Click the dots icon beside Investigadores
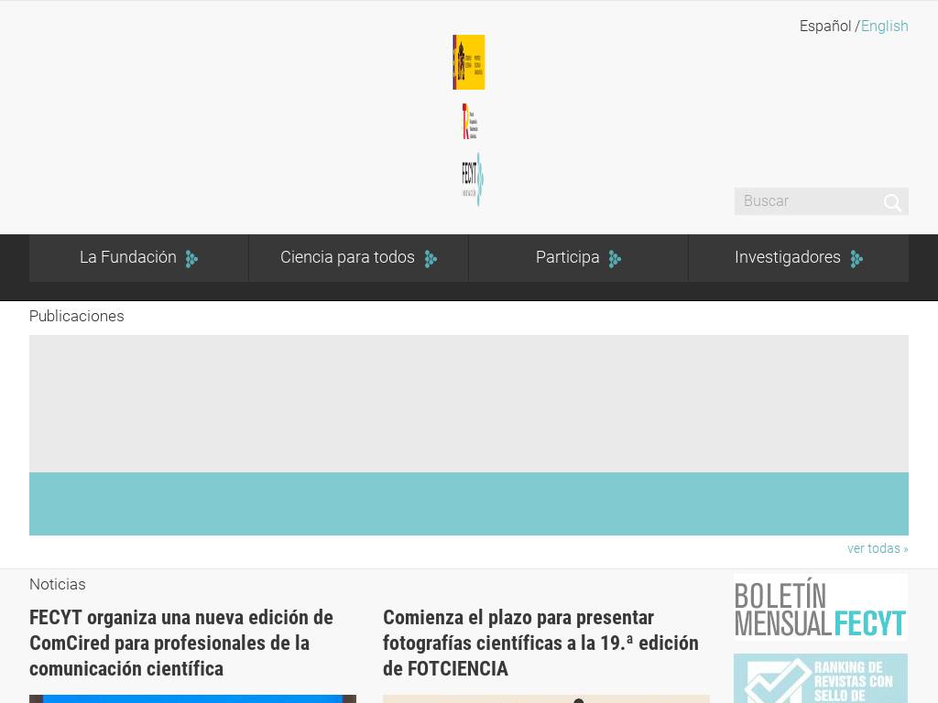 (856, 259)
